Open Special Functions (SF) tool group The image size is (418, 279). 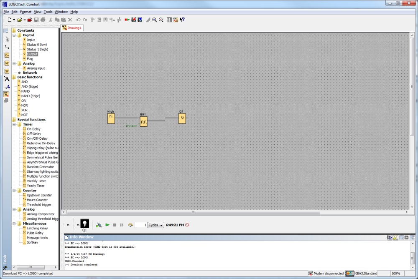tap(7, 71)
